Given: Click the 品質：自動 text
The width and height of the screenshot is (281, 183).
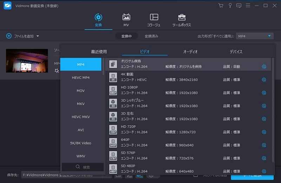Looking at the screenshot, I should pos(231,66).
